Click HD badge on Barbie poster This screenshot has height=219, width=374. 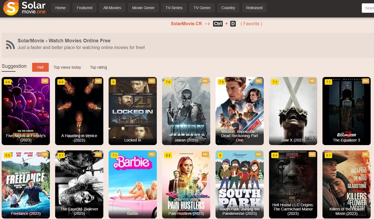[152, 154]
